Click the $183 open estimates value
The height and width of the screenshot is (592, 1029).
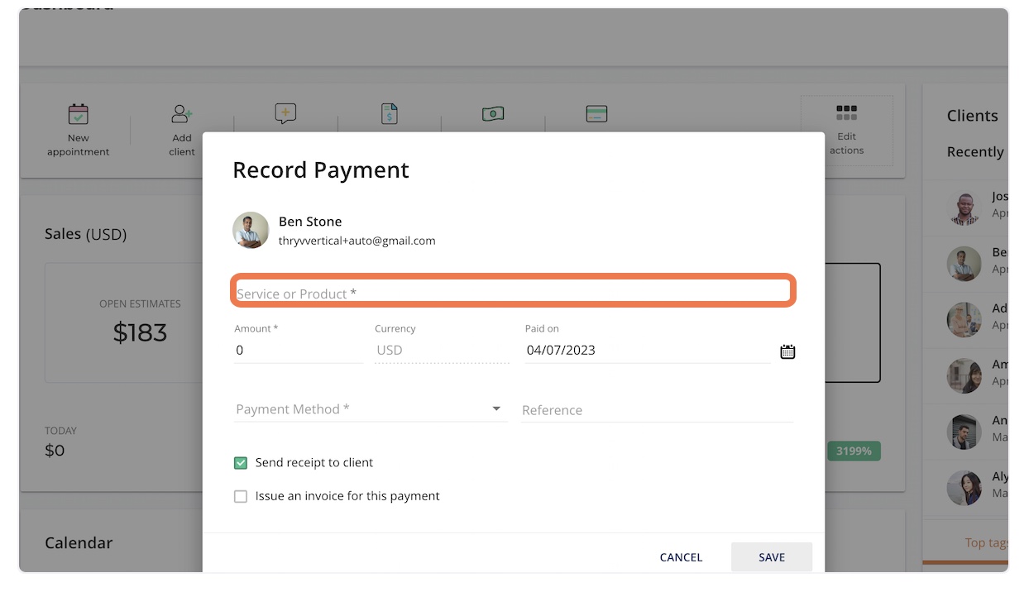click(x=140, y=332)
